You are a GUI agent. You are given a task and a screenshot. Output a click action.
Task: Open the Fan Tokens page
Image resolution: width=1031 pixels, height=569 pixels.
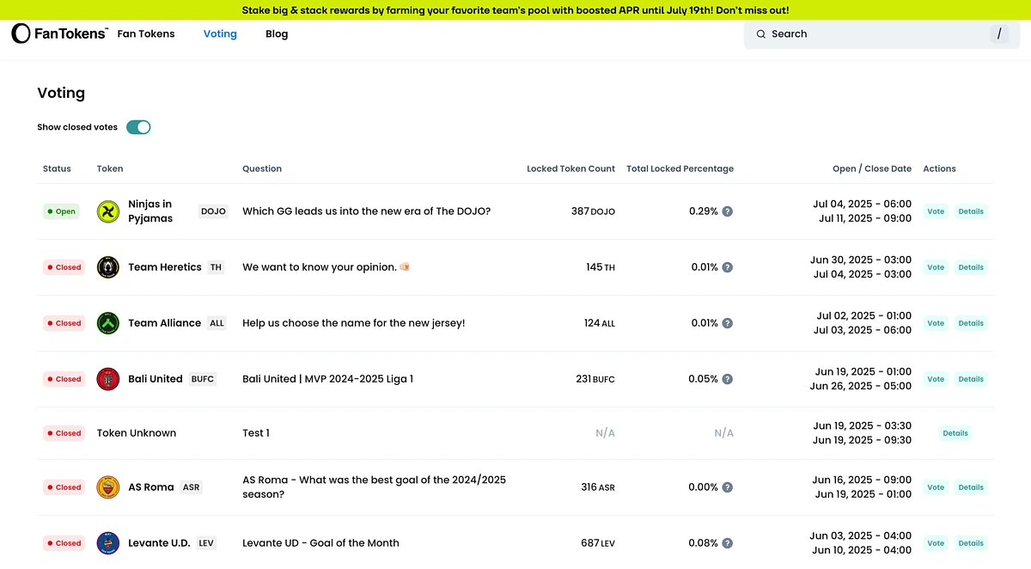pyautogui.click(x=145, y=34)
